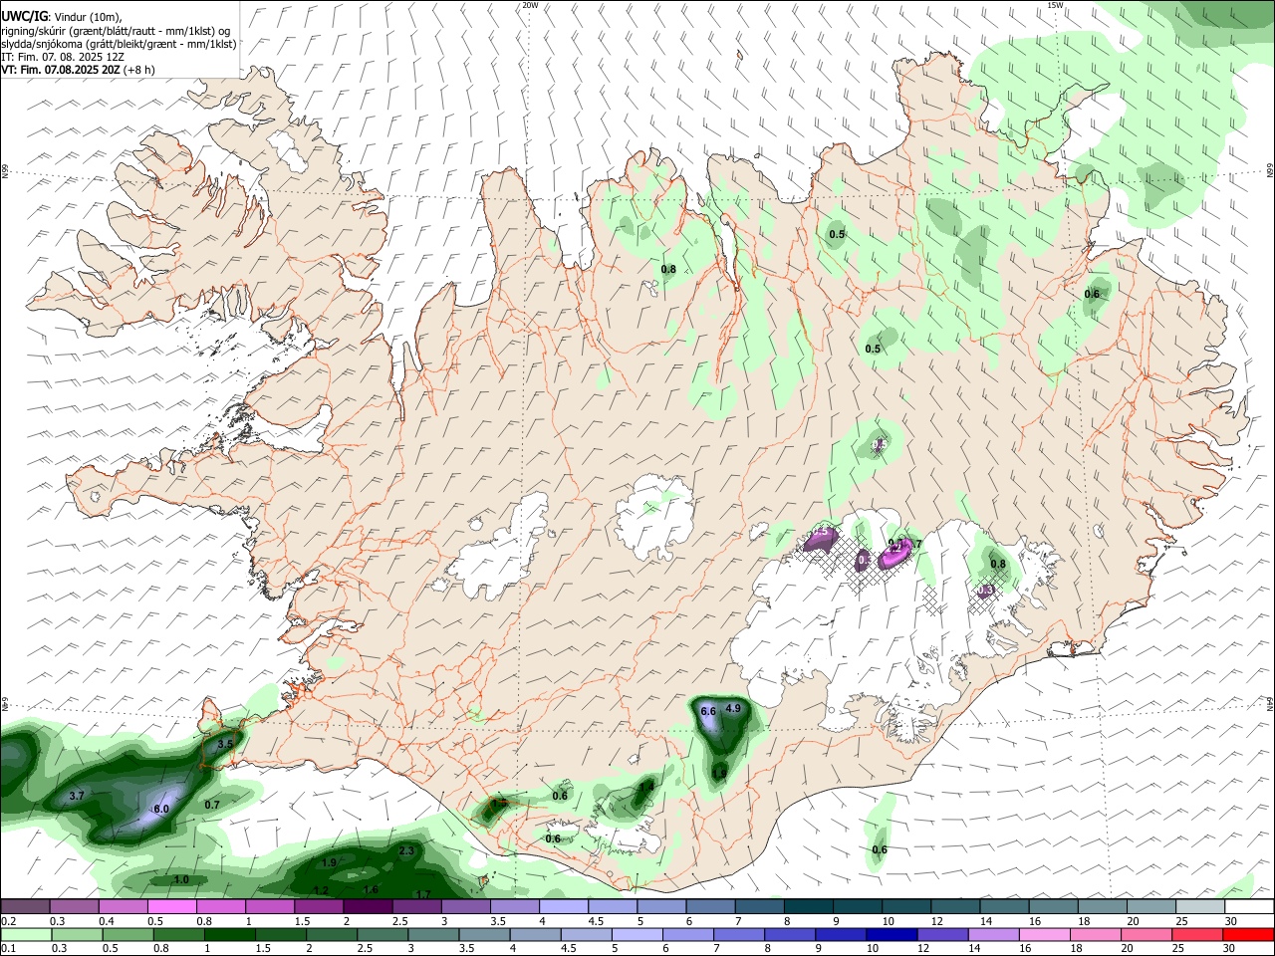Click the light lavender snow swatch after 4

[564, 907]
